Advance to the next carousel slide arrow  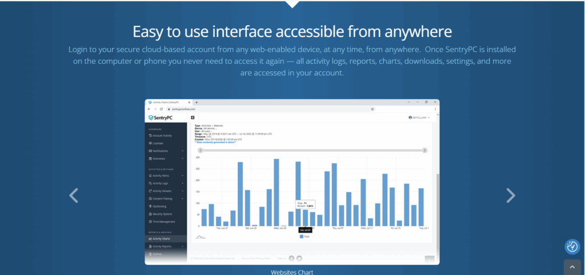click(x=510, y=195)
